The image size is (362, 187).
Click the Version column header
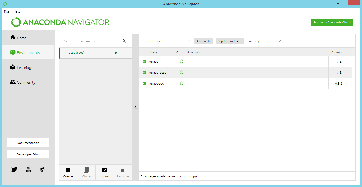(x=336, y=52)
